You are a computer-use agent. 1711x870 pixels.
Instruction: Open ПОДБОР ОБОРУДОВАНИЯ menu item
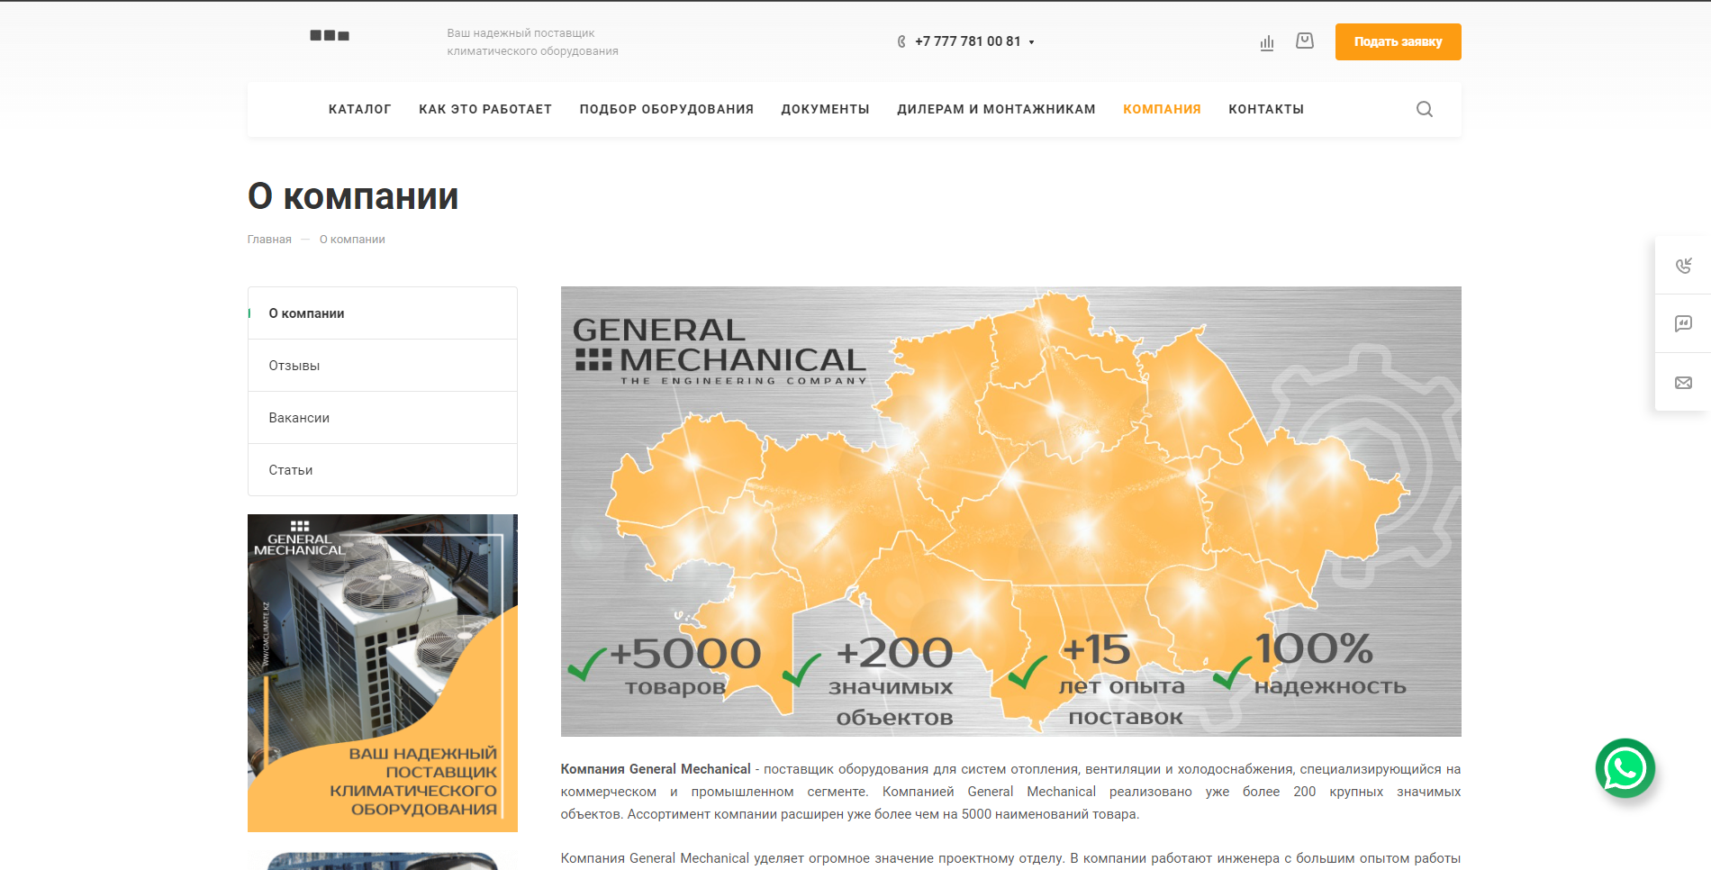tap(666, 109)
